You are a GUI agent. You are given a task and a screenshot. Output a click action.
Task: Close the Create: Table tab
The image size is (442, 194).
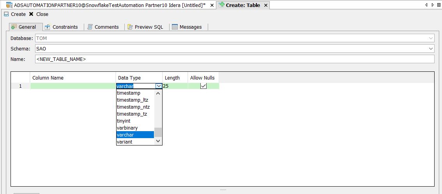click(265, 5)
